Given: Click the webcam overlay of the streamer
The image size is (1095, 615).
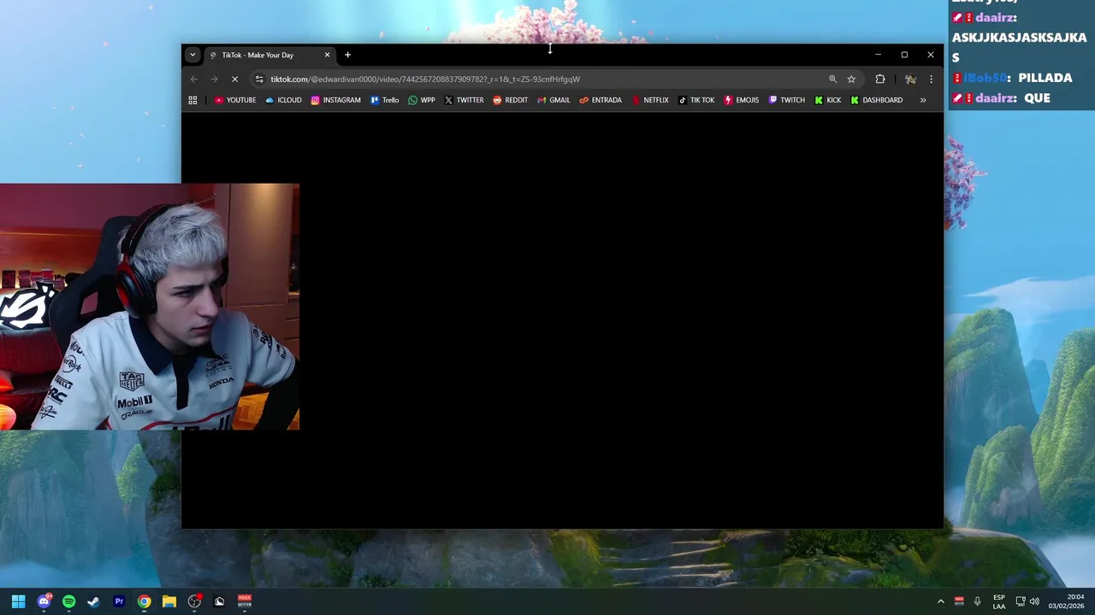Looking at the screenshot, I should click(150, 307).
